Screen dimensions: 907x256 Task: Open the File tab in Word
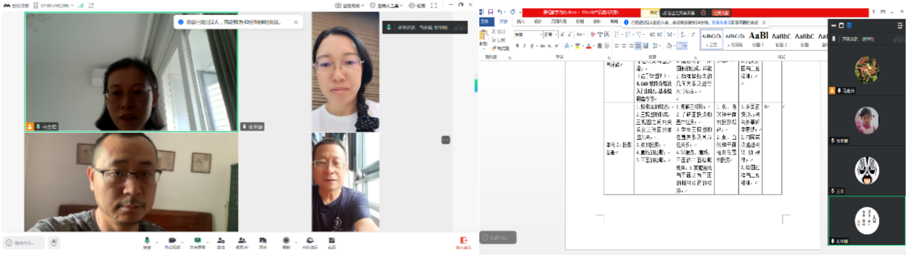(x=485, y=22)
